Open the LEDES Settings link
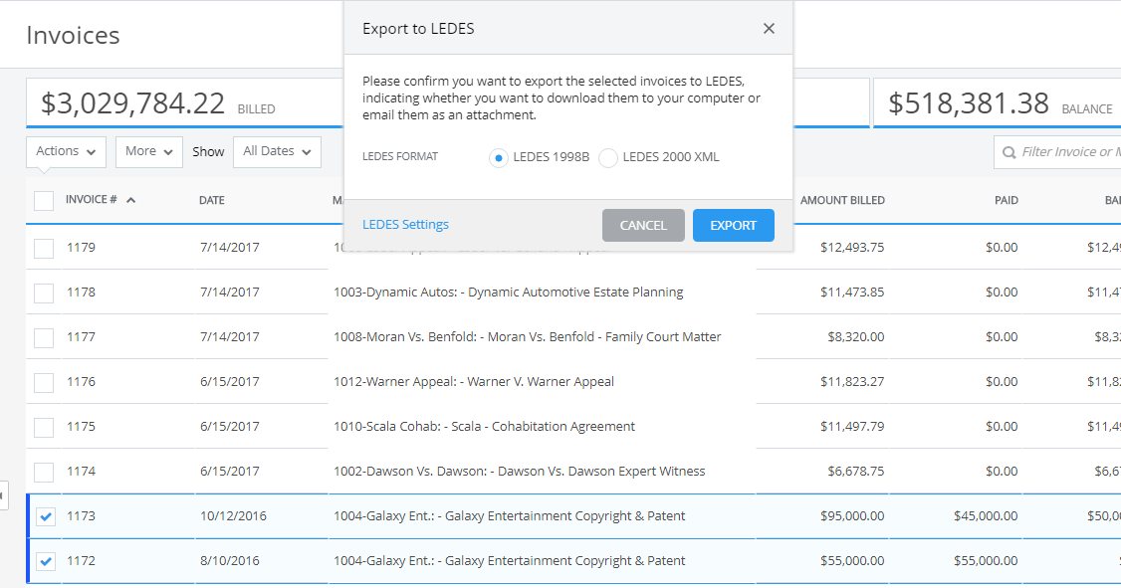1121x588 pixels. pos(405,224)
